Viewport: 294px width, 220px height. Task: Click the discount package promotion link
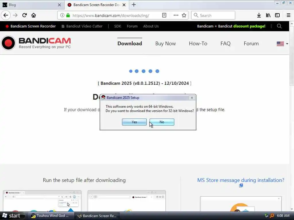[231, 26]
